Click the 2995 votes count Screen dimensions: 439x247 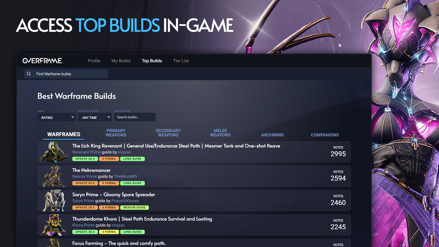pyautogui.click(x=338, y=154)
